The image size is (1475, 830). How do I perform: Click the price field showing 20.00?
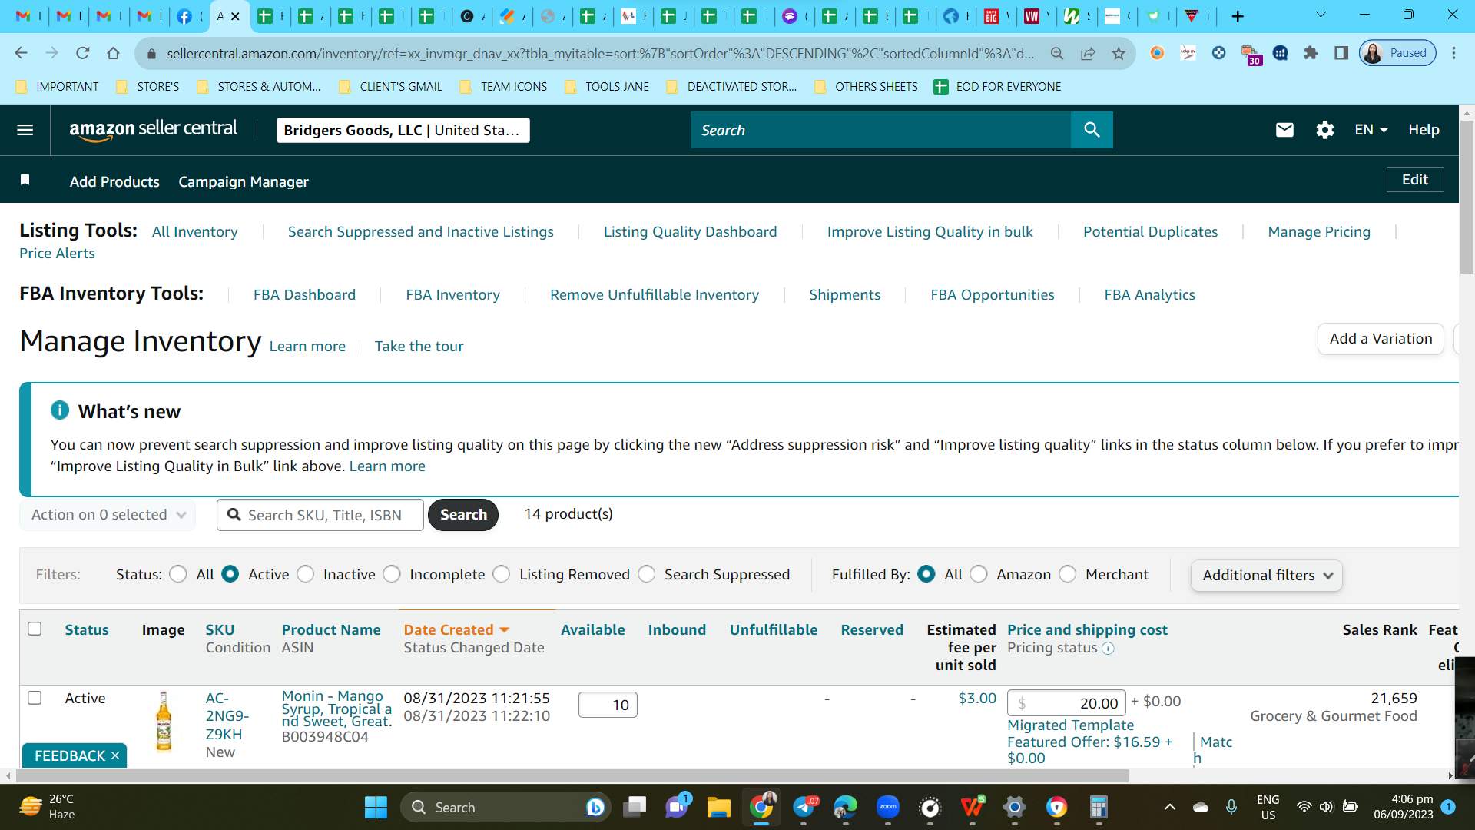pyautogui.click(x=1066, y=703)
